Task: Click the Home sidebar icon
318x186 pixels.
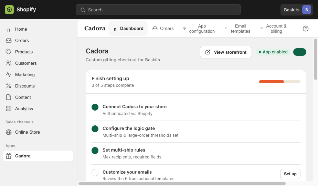Action: (9, 29)
